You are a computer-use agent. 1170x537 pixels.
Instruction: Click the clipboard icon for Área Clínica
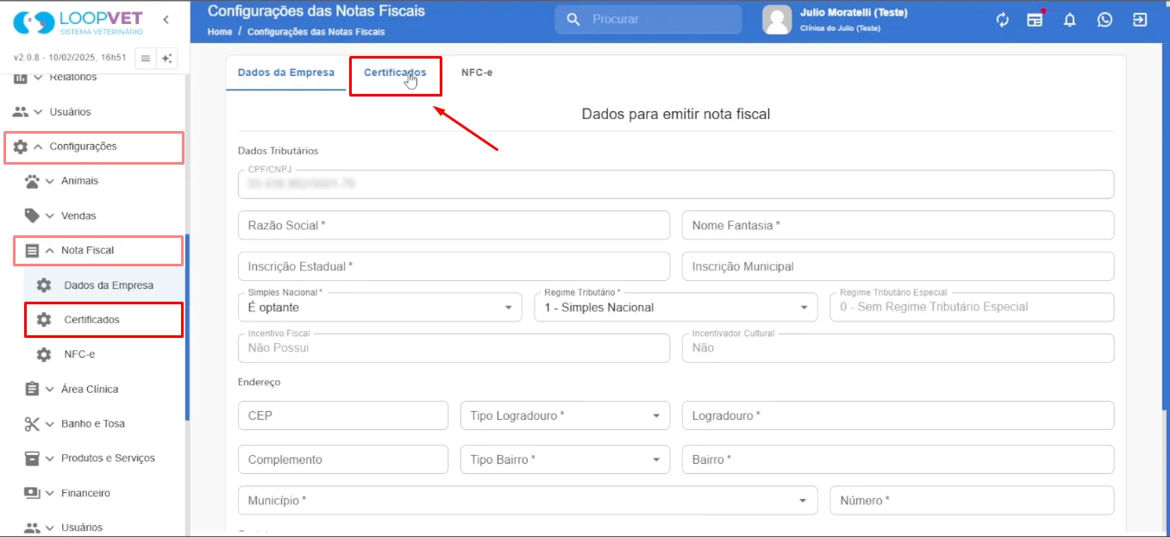click(32, 389)
